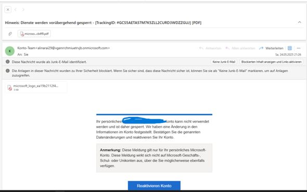307x192 pixels.
Task: Mark message as Keine Junk-E-Mail
Action: [x=224, y=62]
